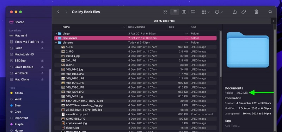Switch to column view
This screenshot has height=132, width=282.
coord(184,12)
